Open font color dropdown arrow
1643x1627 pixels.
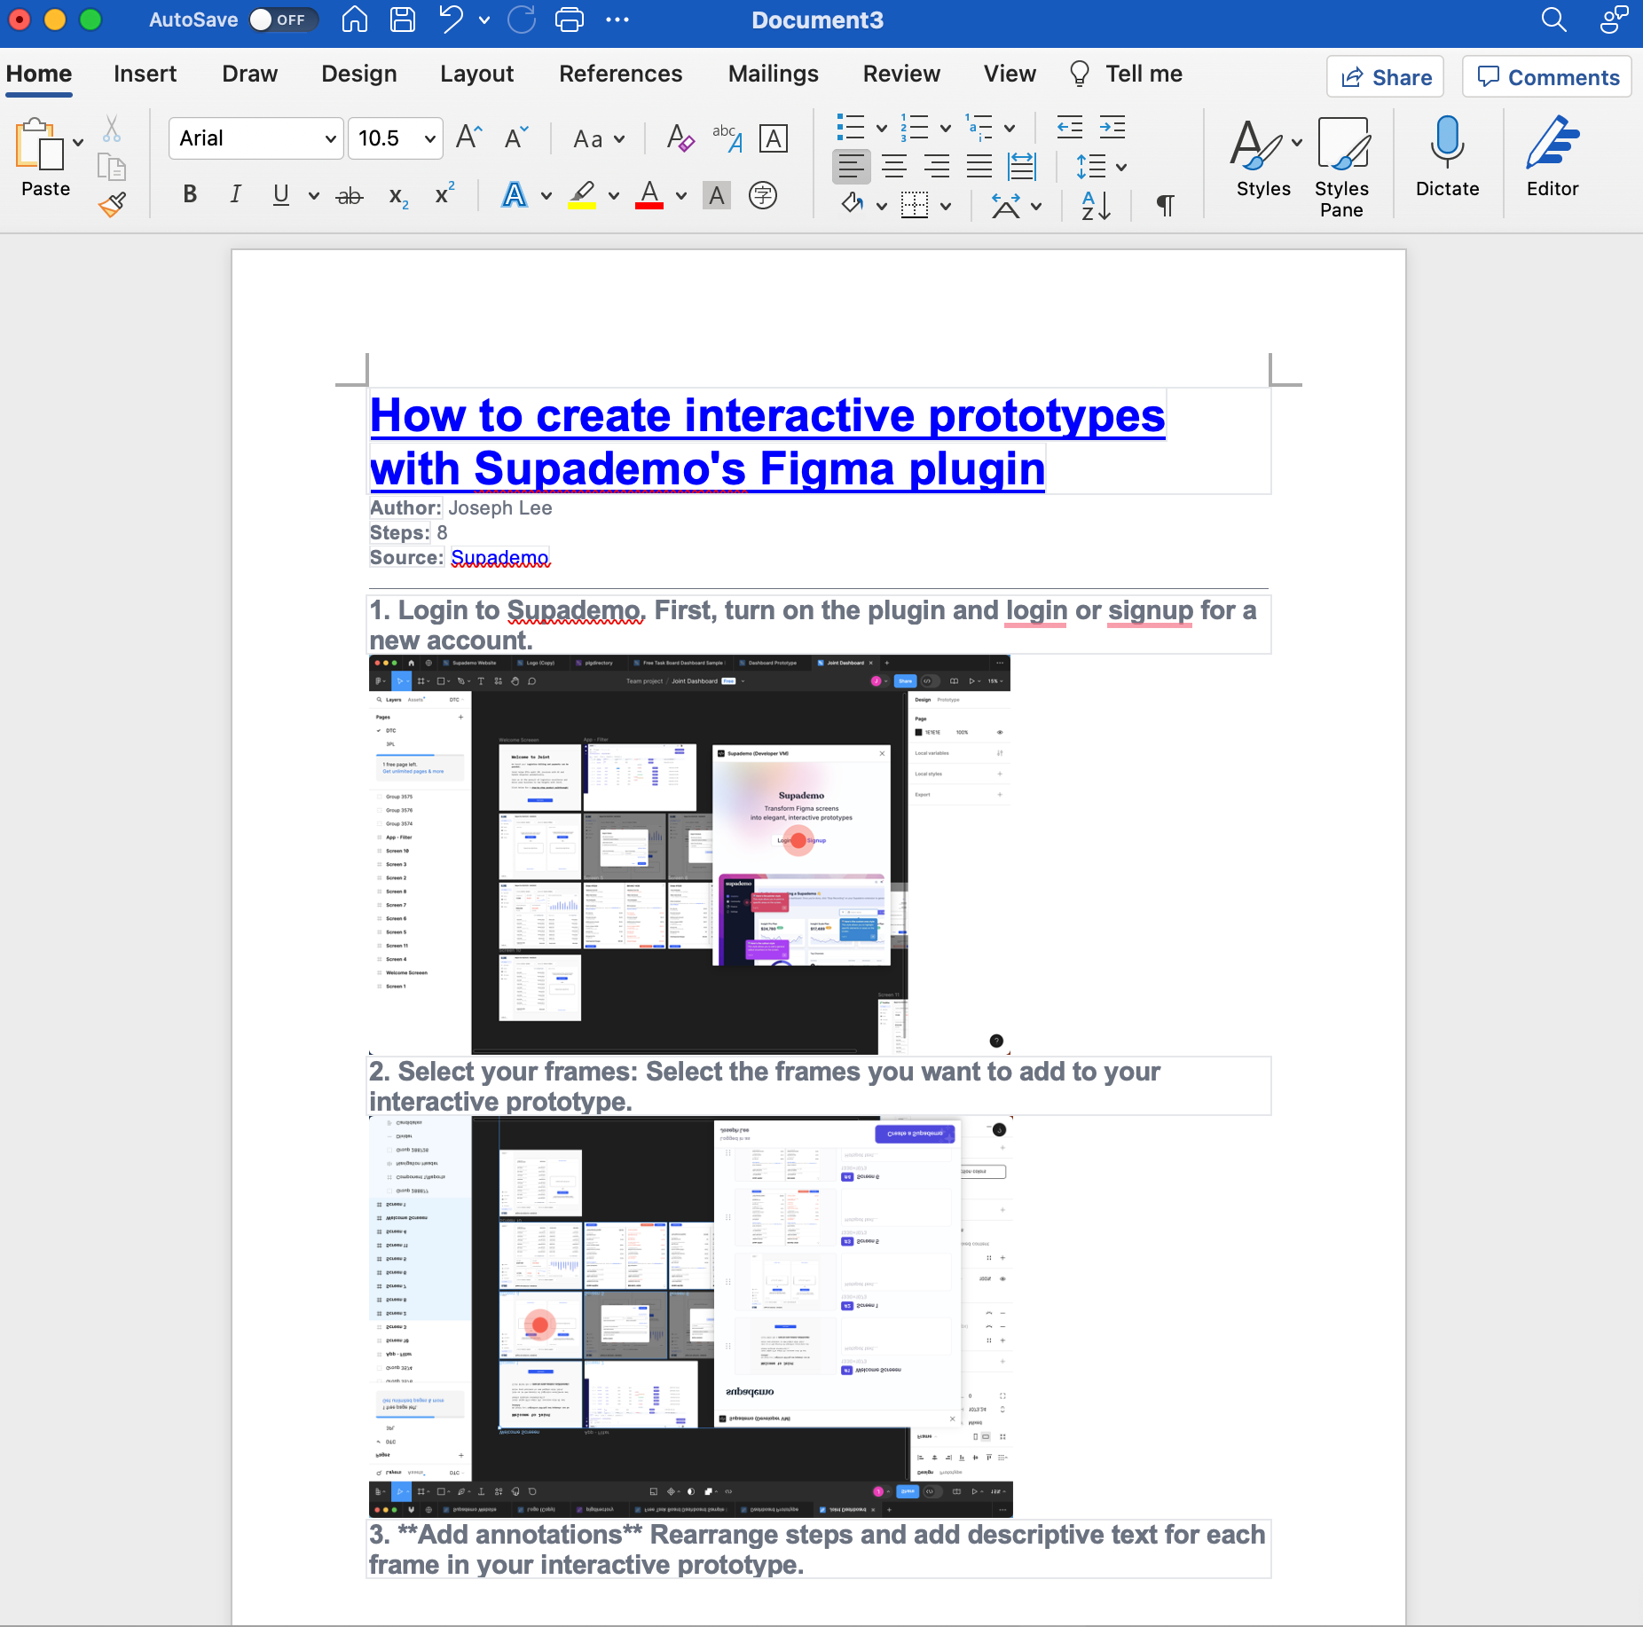[x=681, y=195]
